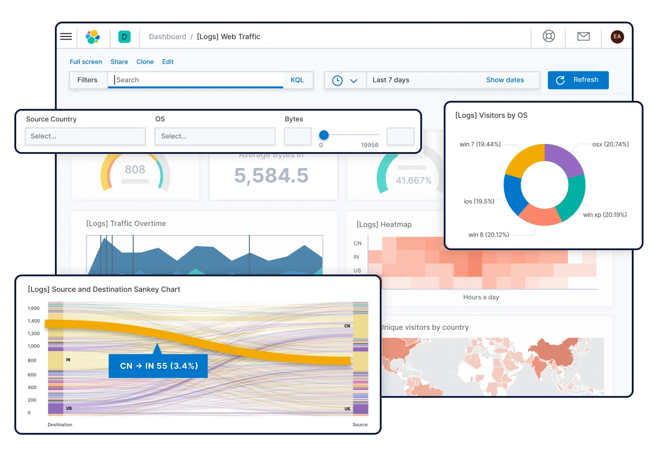Open the Edit mode link

click(x=167, y=62)
